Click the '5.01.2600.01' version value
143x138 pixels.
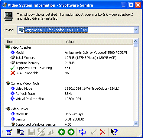pos(75,119)
